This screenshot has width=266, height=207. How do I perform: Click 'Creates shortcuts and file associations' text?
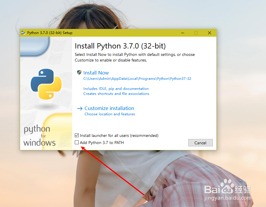pos(116,94)
